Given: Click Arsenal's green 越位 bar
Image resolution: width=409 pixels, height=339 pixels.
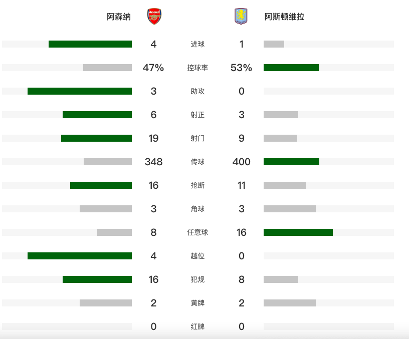Looking at the screenshot, I should pyautogui.click(x=80, y=256).
